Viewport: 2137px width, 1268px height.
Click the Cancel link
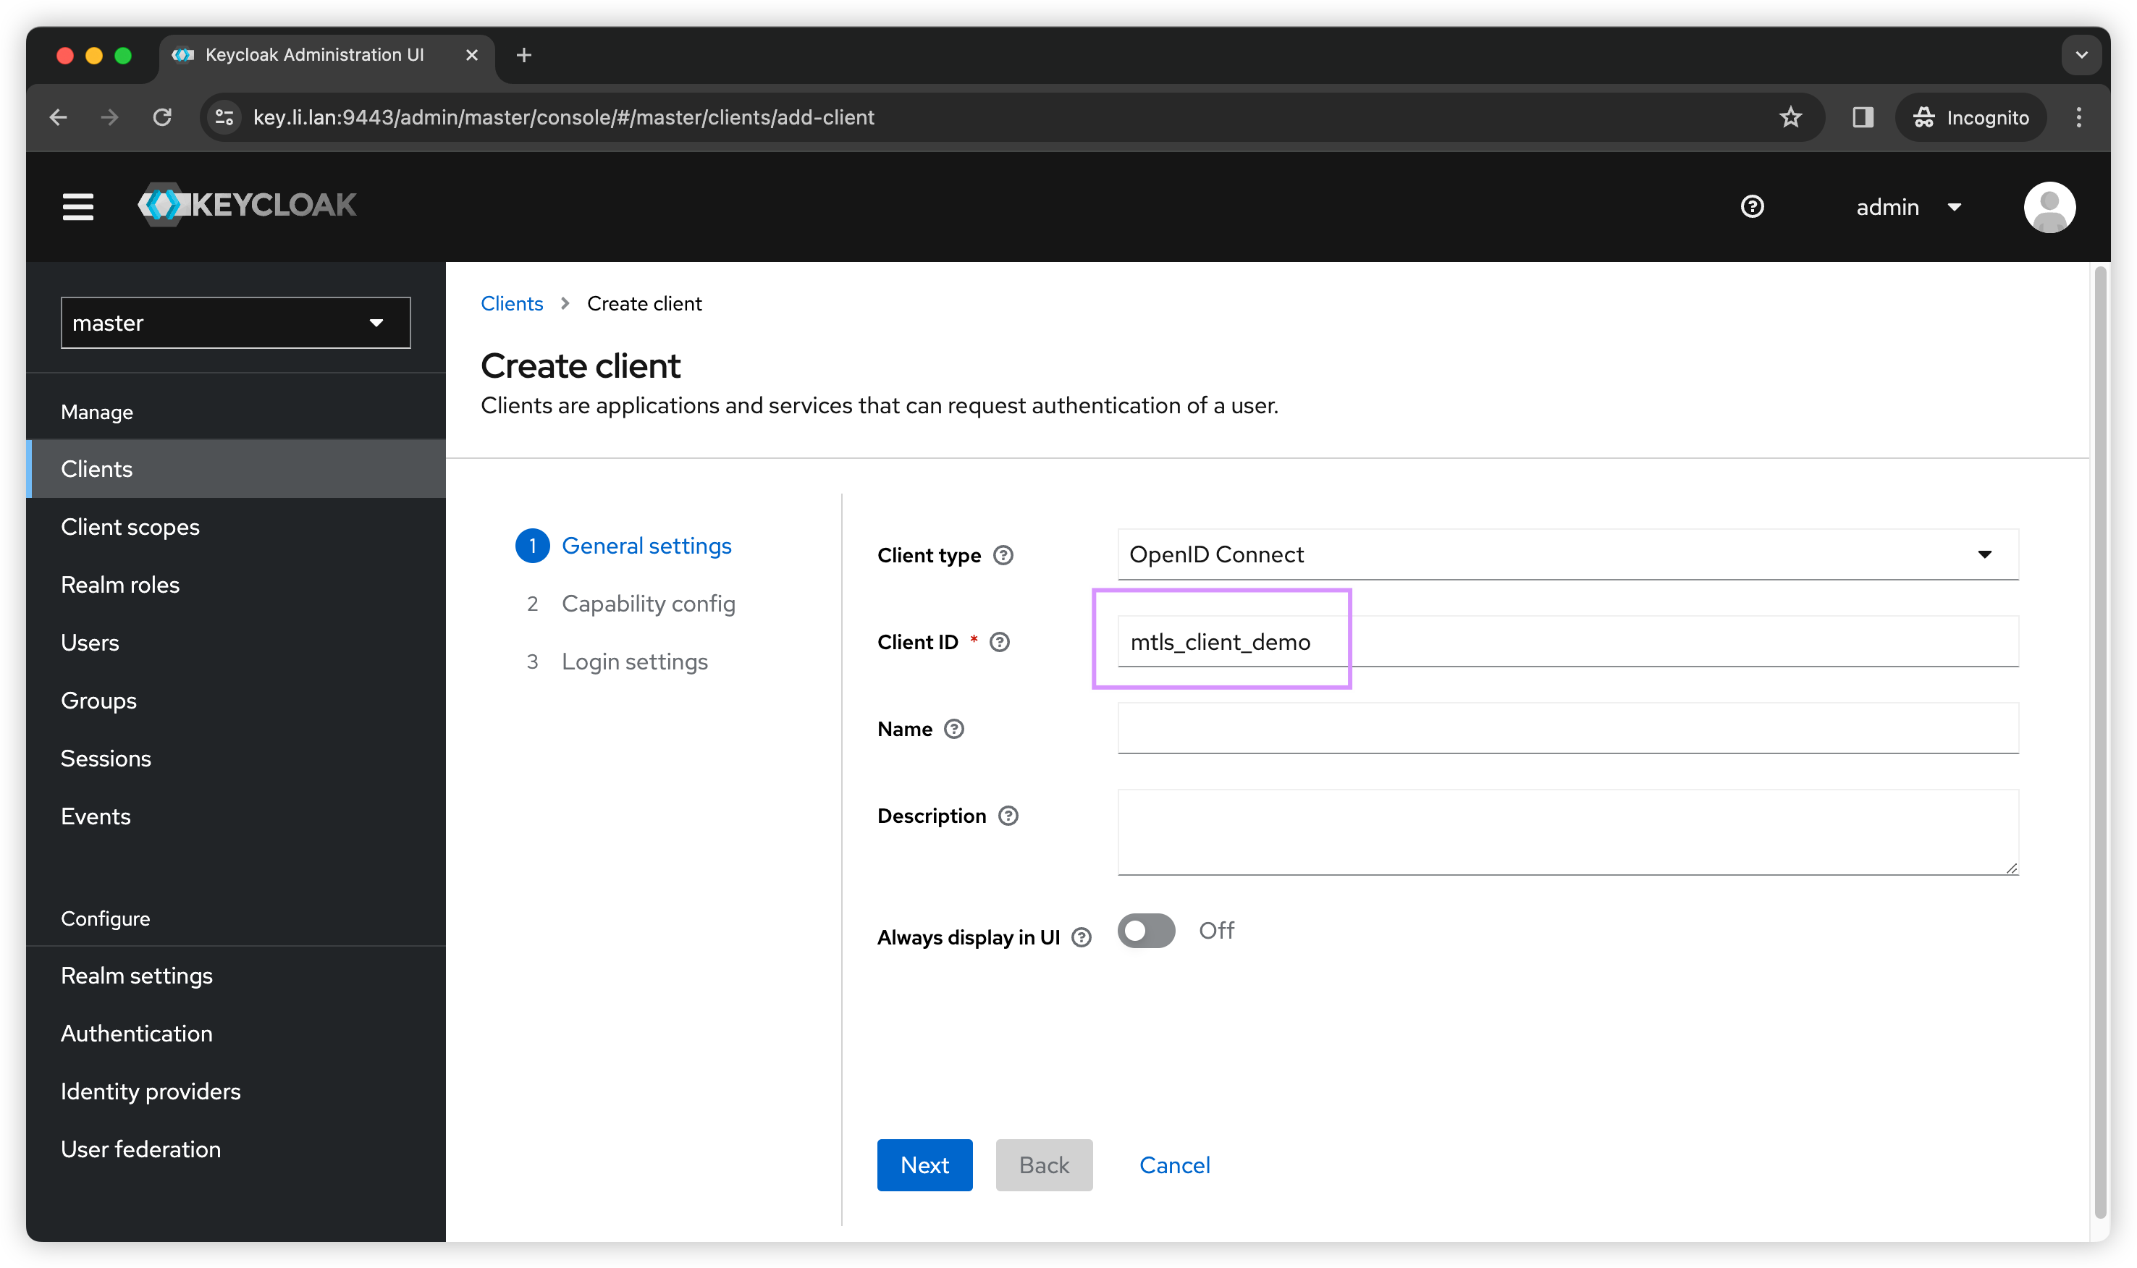pos(1174,1165)
